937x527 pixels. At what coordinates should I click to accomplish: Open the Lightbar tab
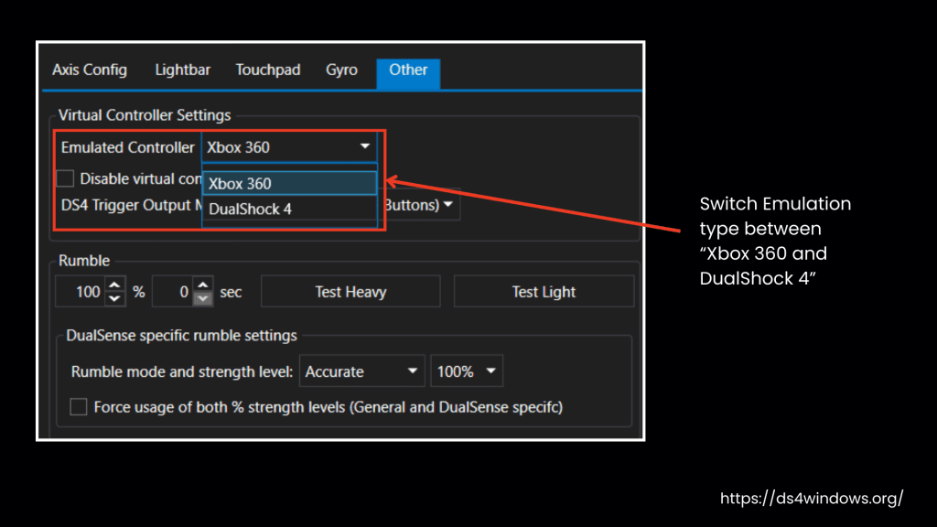[x=182, y=70]
